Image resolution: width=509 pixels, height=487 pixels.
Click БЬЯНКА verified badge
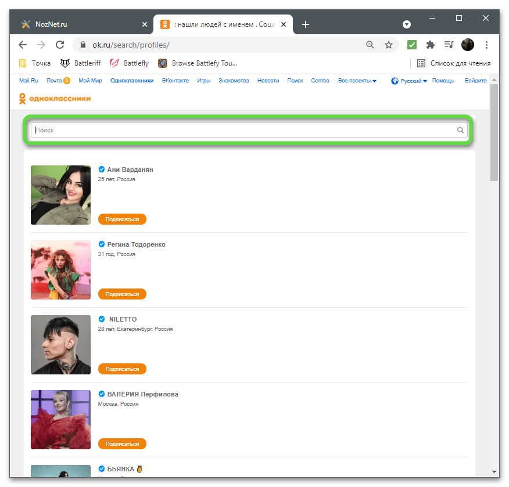[102, 469]
